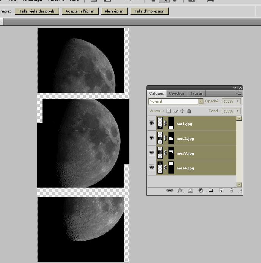Create a new adjustment layer from the footer
This screenshot has height=263, width=261.
point(201,190)
